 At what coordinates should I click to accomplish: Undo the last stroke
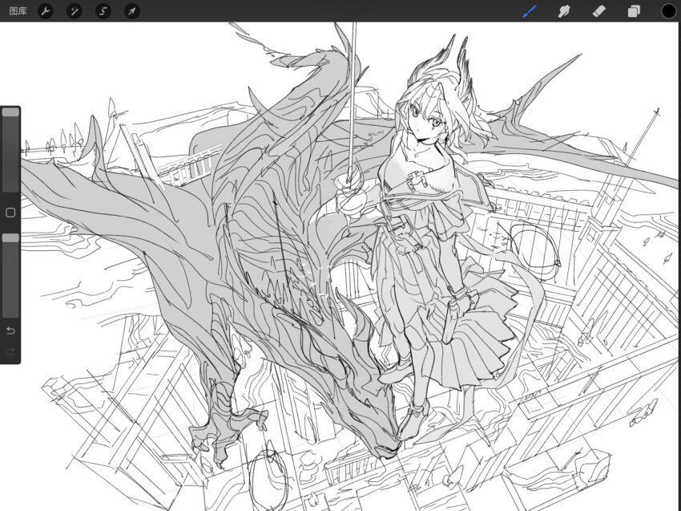tap(10, 331)
